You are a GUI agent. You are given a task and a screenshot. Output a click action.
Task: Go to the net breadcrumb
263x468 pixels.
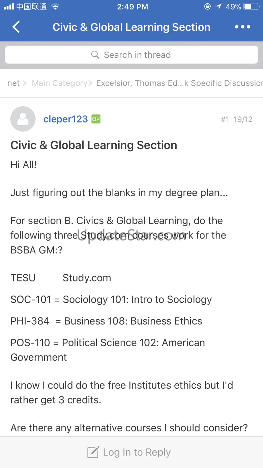(x=13, y=83)
